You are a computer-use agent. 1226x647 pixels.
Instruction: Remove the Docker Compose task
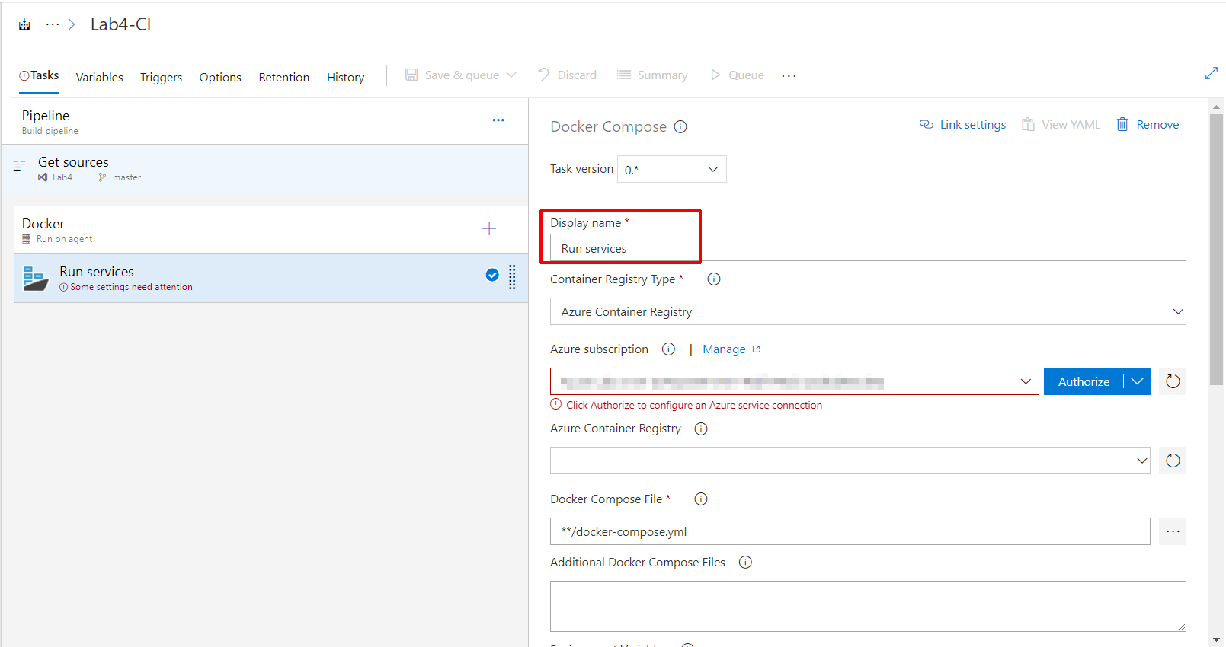click(x=1148, y=125)
